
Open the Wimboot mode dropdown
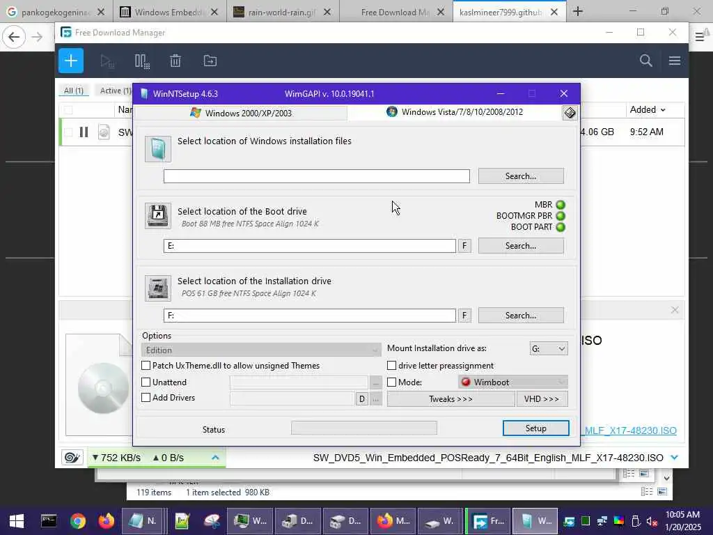[x=513, y=382]
